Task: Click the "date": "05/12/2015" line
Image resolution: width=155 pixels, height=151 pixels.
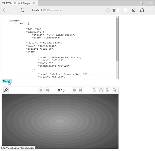Action: click(x=42, y=46)
